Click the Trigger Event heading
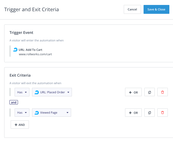 (21, 33)
